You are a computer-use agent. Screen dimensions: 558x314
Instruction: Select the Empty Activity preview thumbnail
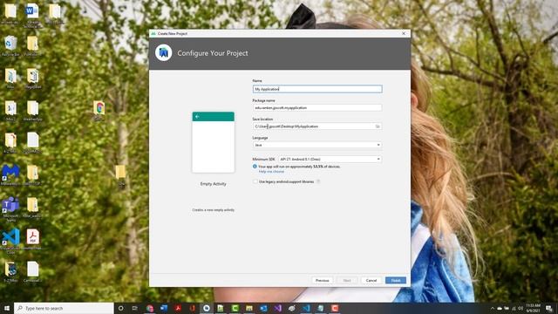click(x=213, y=142)
